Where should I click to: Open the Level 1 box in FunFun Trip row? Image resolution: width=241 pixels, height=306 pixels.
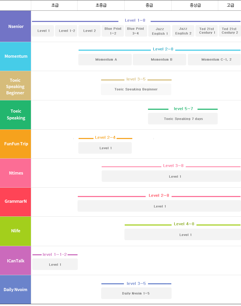click(105, 148)
